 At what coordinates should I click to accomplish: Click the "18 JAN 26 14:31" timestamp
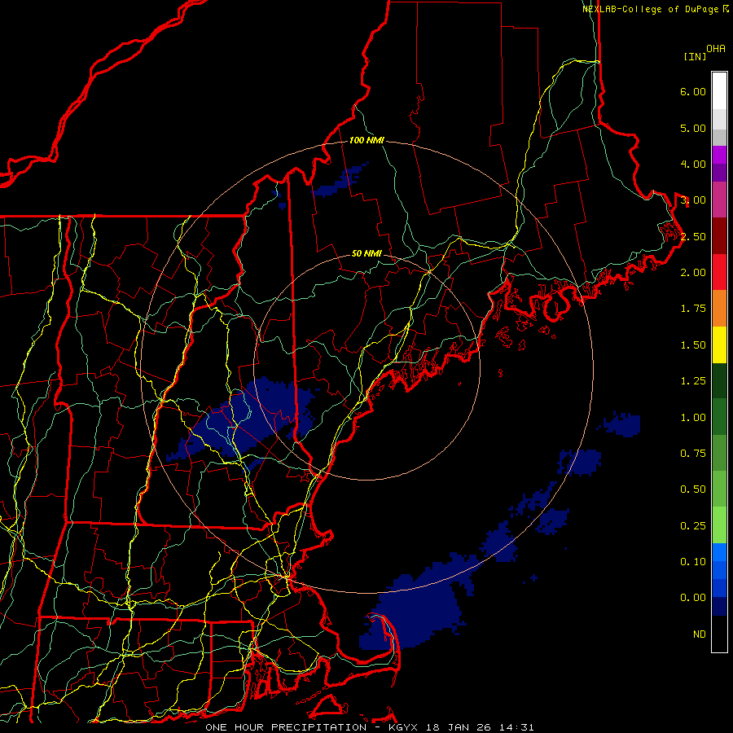(480, 727)
